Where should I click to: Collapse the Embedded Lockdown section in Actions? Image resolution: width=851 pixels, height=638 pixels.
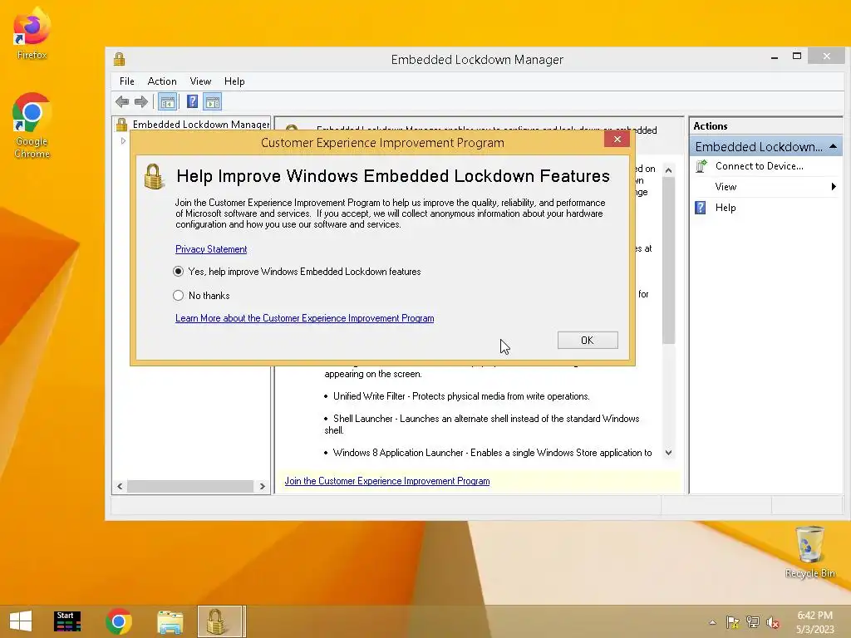coord(833,146)
